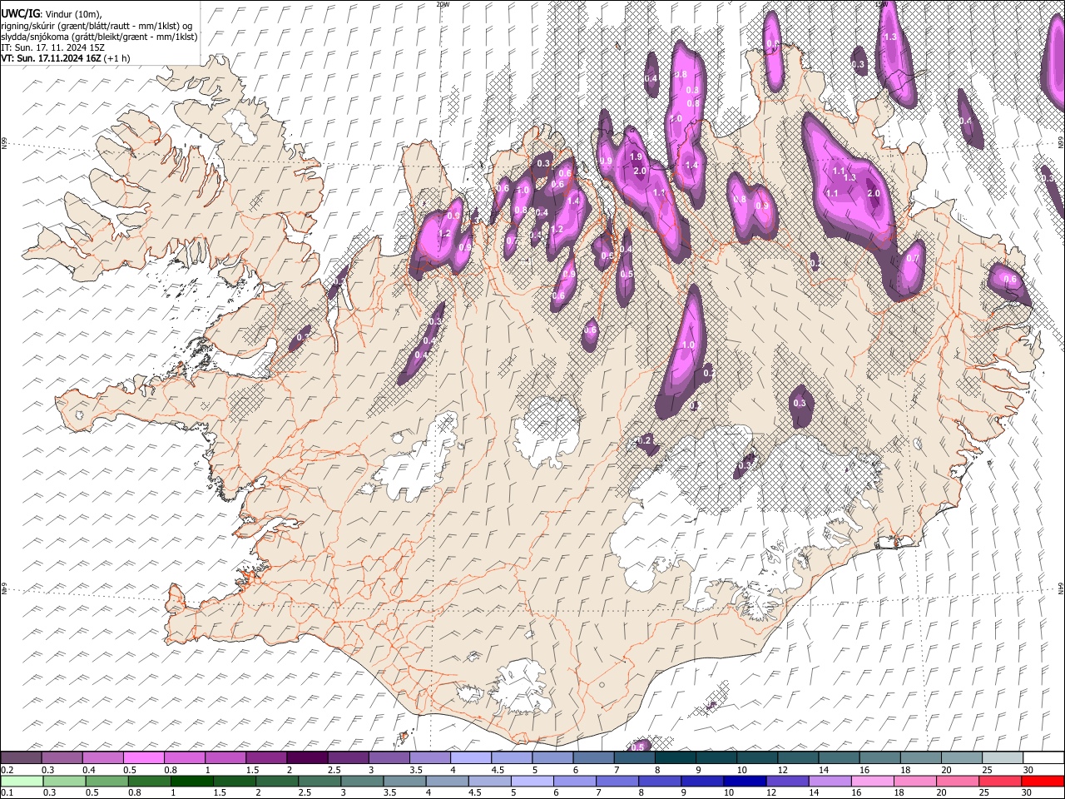
Task: Click the white swatch ending the snow legend
Action: click(x=1046, y=757)
